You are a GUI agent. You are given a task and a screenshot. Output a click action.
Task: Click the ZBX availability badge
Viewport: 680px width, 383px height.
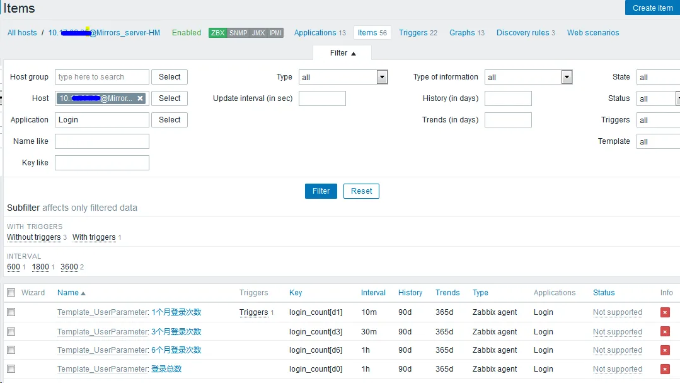pyautogui.click(x=217, y=33)
